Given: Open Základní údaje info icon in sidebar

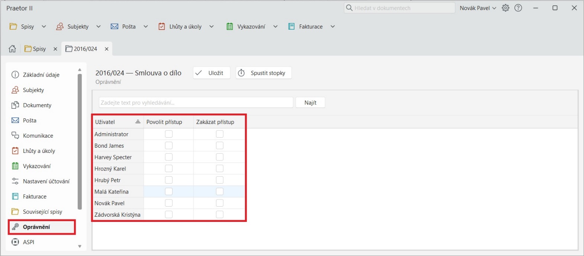Looking at the screenshot, I should (x=15, y=75).
